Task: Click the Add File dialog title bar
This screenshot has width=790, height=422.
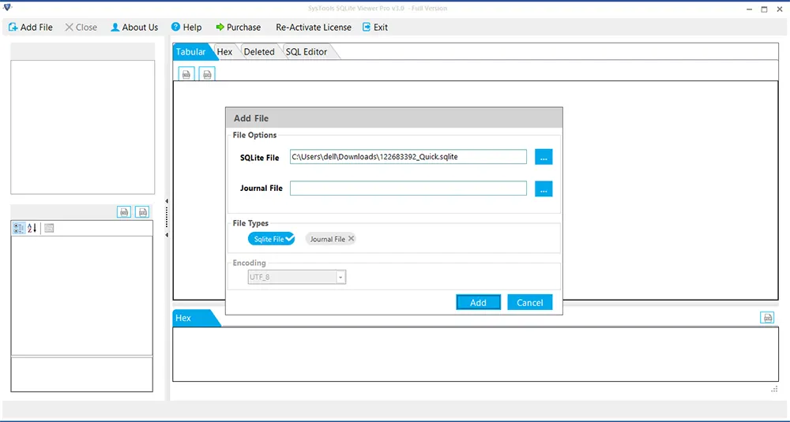Action: pyautogui.click(x=394, y=118)
